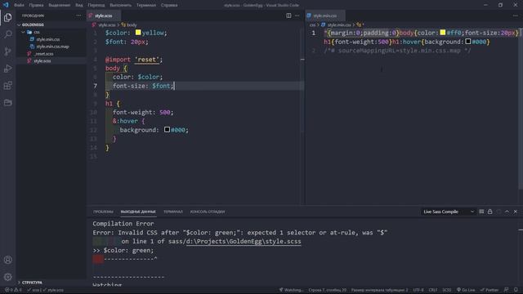523x294 pixels.
Task: Click yellow color swatch on line 1
Action: tap(138, 33)
